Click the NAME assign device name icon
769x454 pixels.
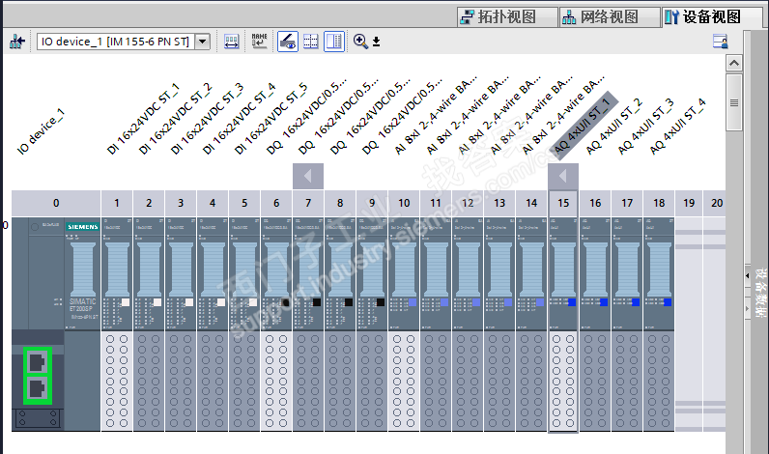[259, 42]
